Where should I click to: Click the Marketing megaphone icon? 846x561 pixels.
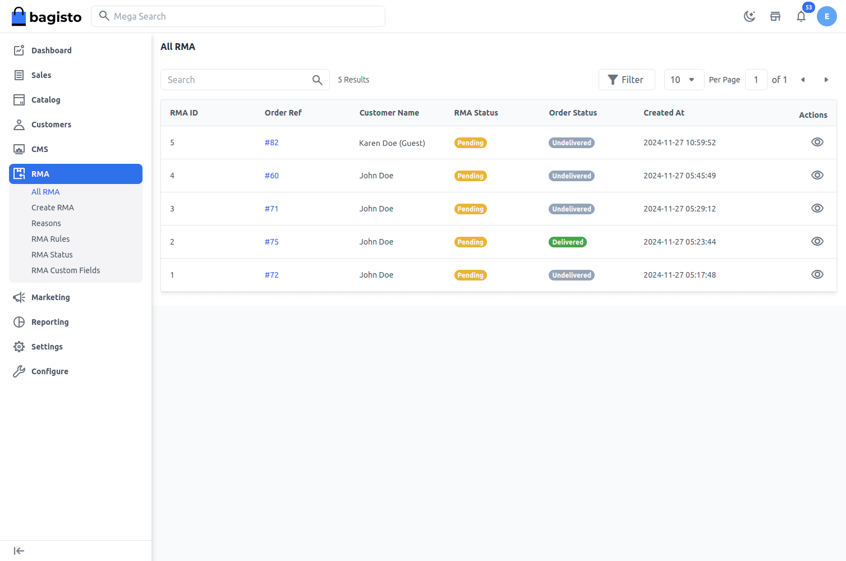coord(19,297)
